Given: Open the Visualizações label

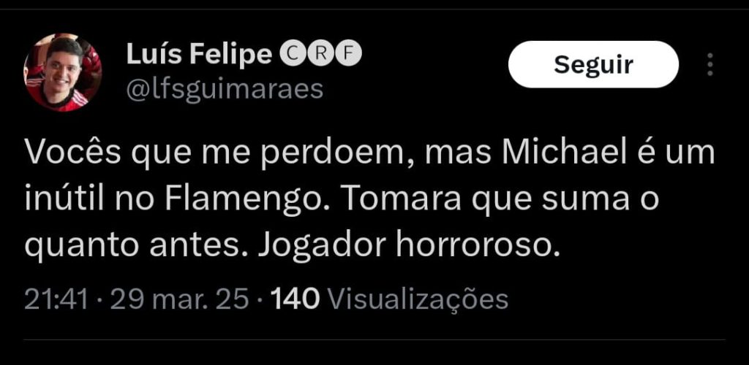Looking at the screenshot, I should pos(419,301).
